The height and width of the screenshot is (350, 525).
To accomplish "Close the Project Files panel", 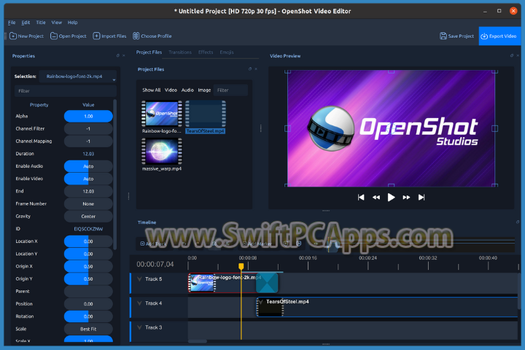I will pyautogui.click(x=256, y=69).
